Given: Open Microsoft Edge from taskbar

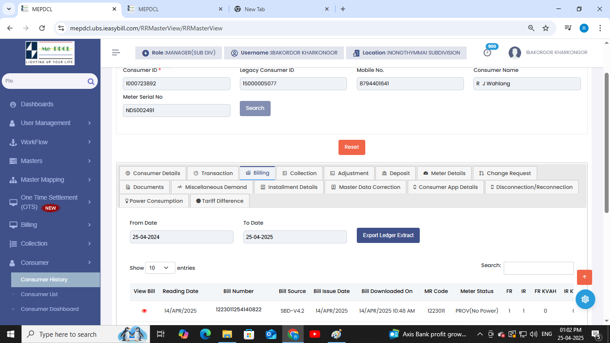Looking at the screenshot, I should [205, 334].
